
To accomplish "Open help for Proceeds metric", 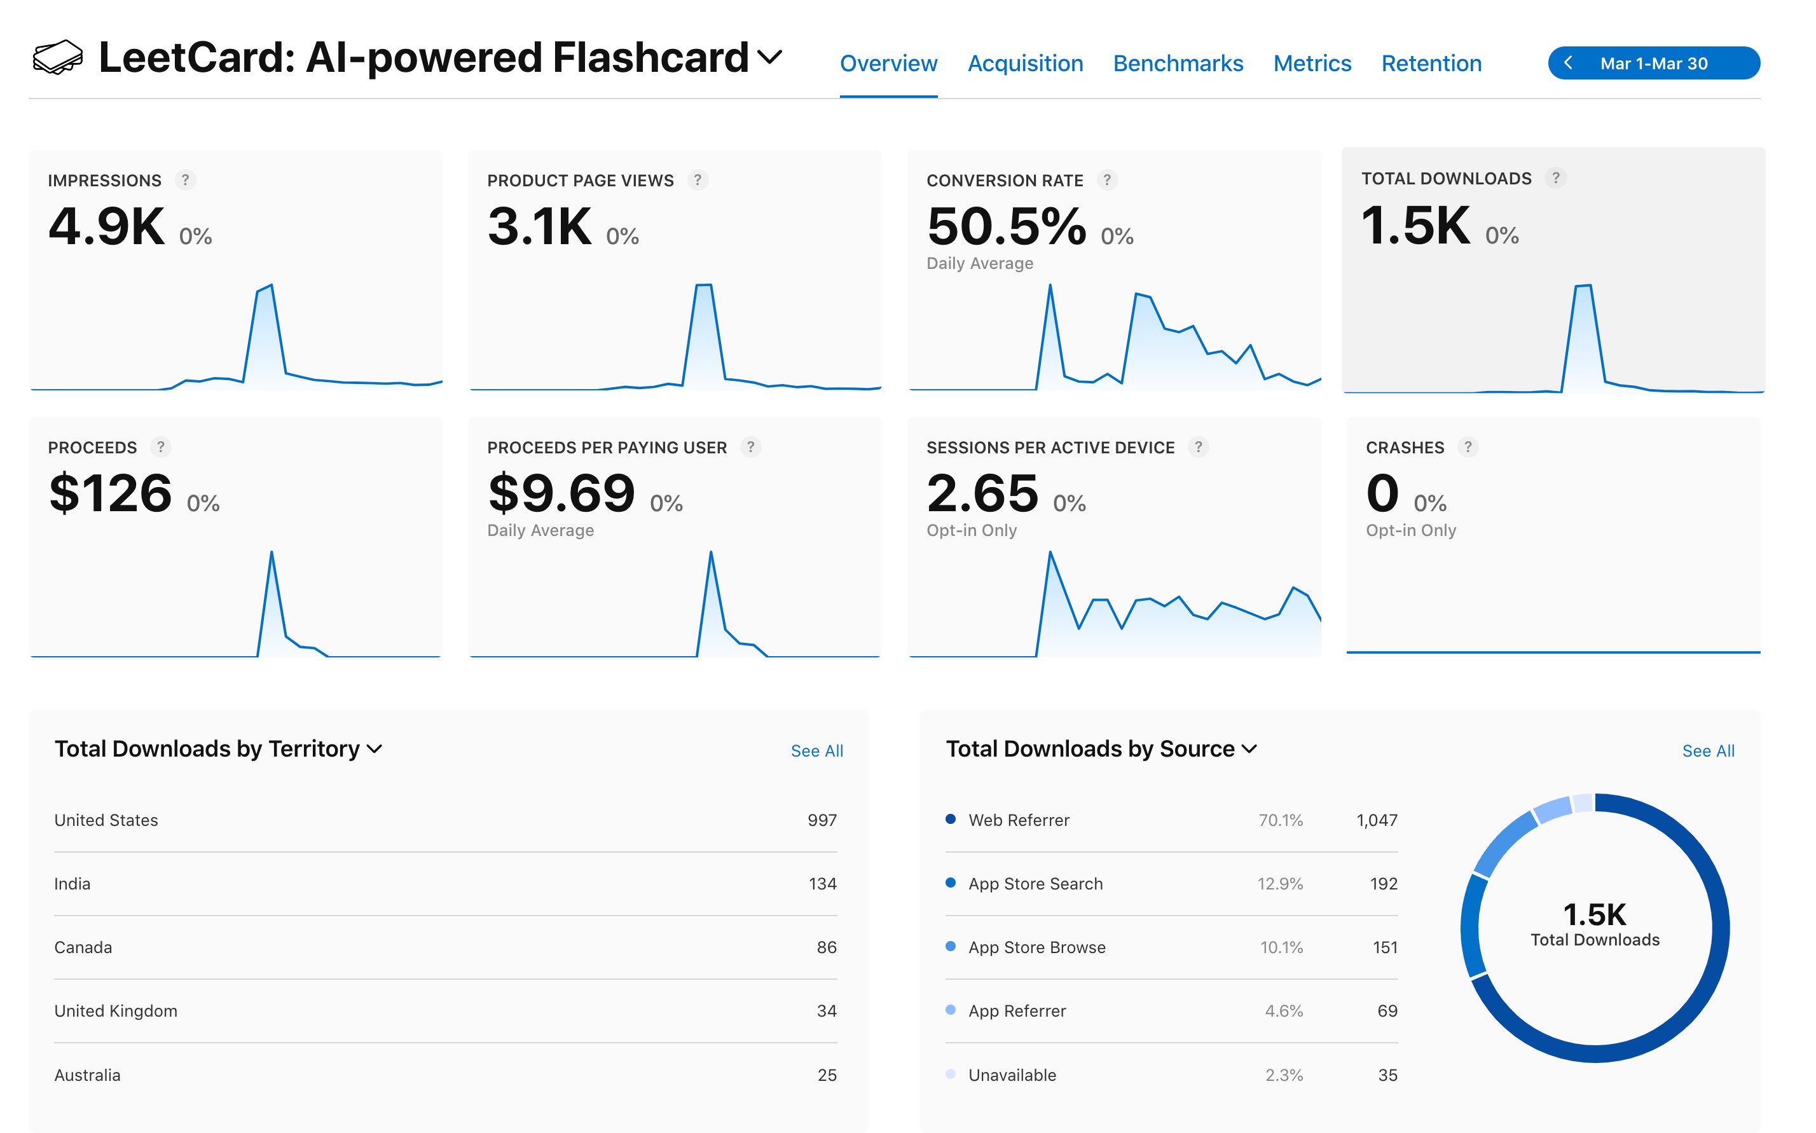I will pyautogui.click(x=160, y=446).
